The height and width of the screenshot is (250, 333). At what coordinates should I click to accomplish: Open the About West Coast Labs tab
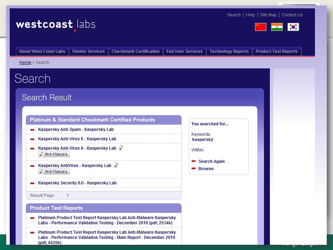click(42, 51)
